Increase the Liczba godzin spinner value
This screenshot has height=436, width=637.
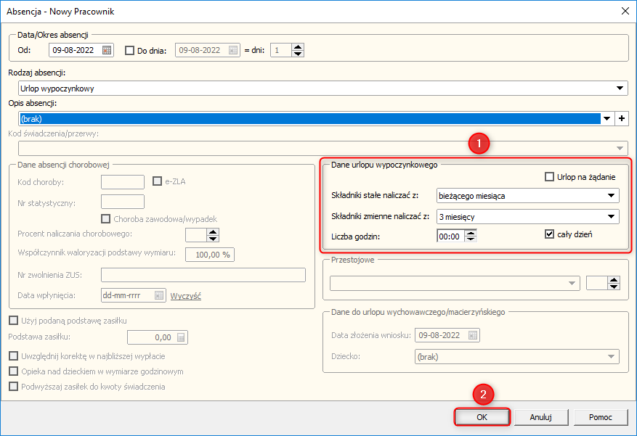pos(471,231)
